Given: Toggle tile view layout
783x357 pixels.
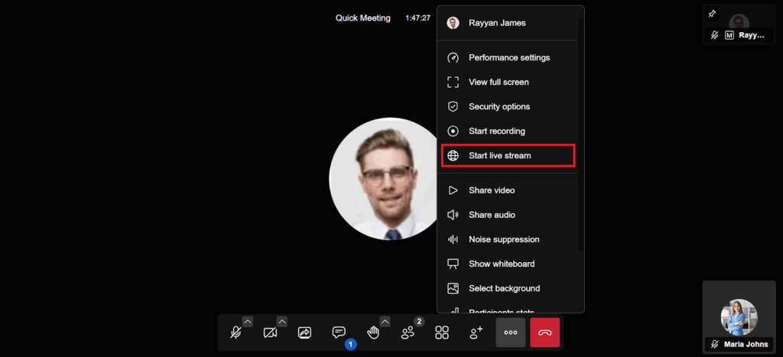Looking at the screenshot, I should (x=442, y=333).
